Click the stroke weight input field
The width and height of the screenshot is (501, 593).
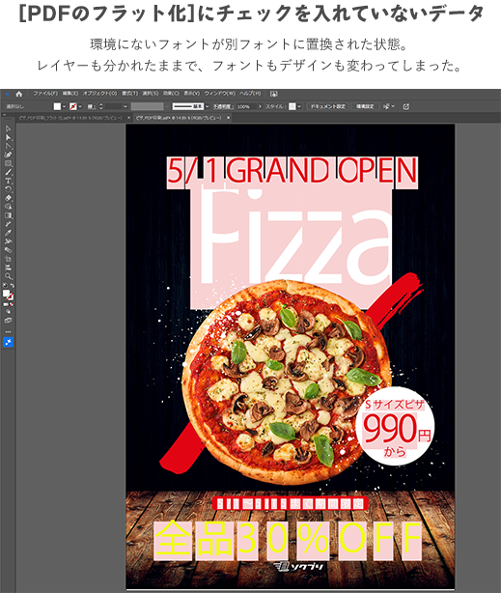click(x=114, y=106)
